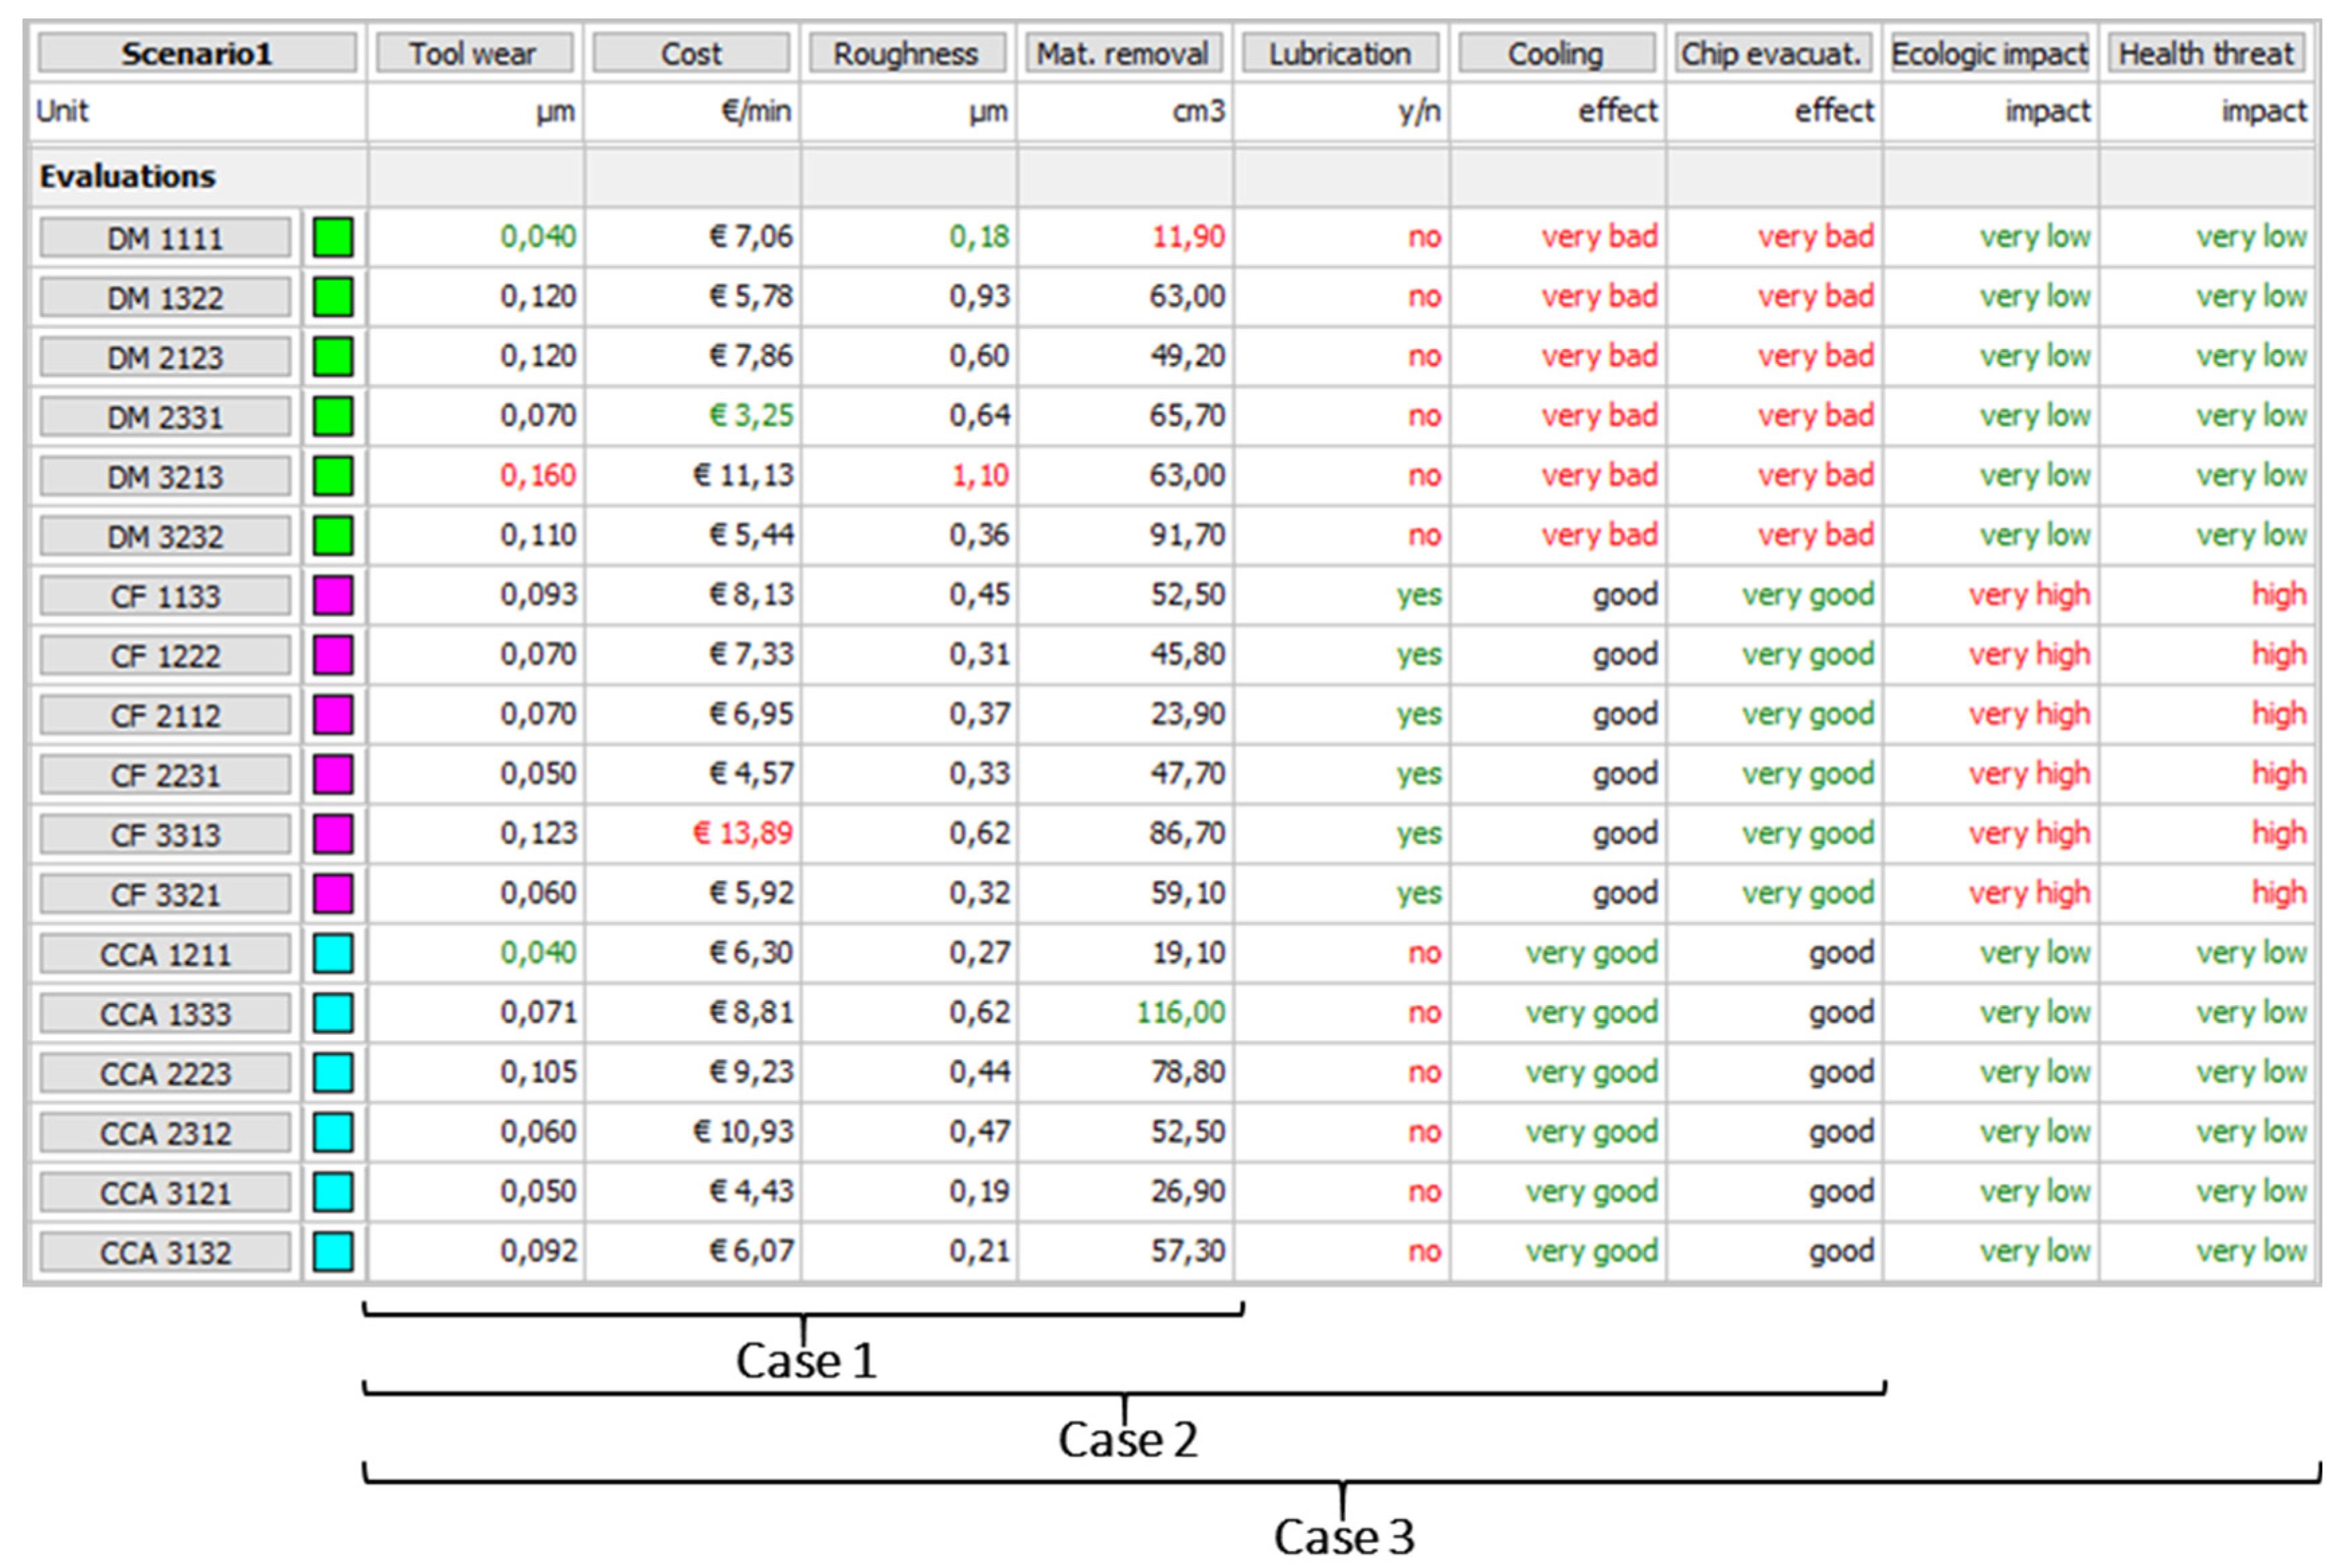Click the Health threat column header
The width and height of the screenshot is (2340, 1568).
(x=2206, y=53)
